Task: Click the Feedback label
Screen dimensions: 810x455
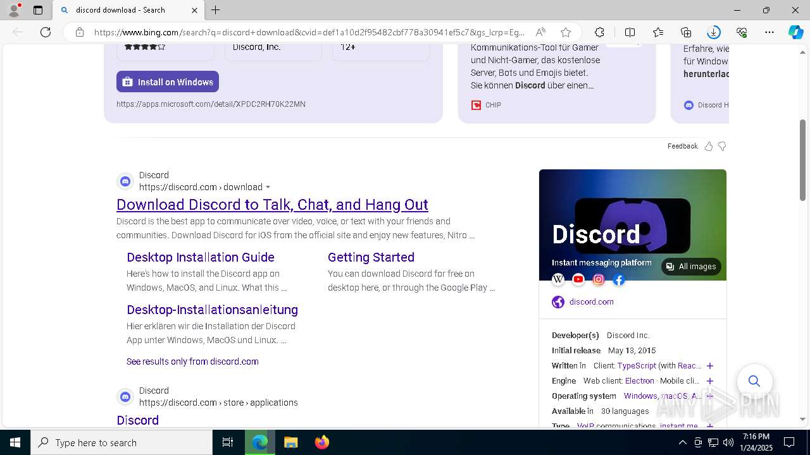Action: click(682, 146)
